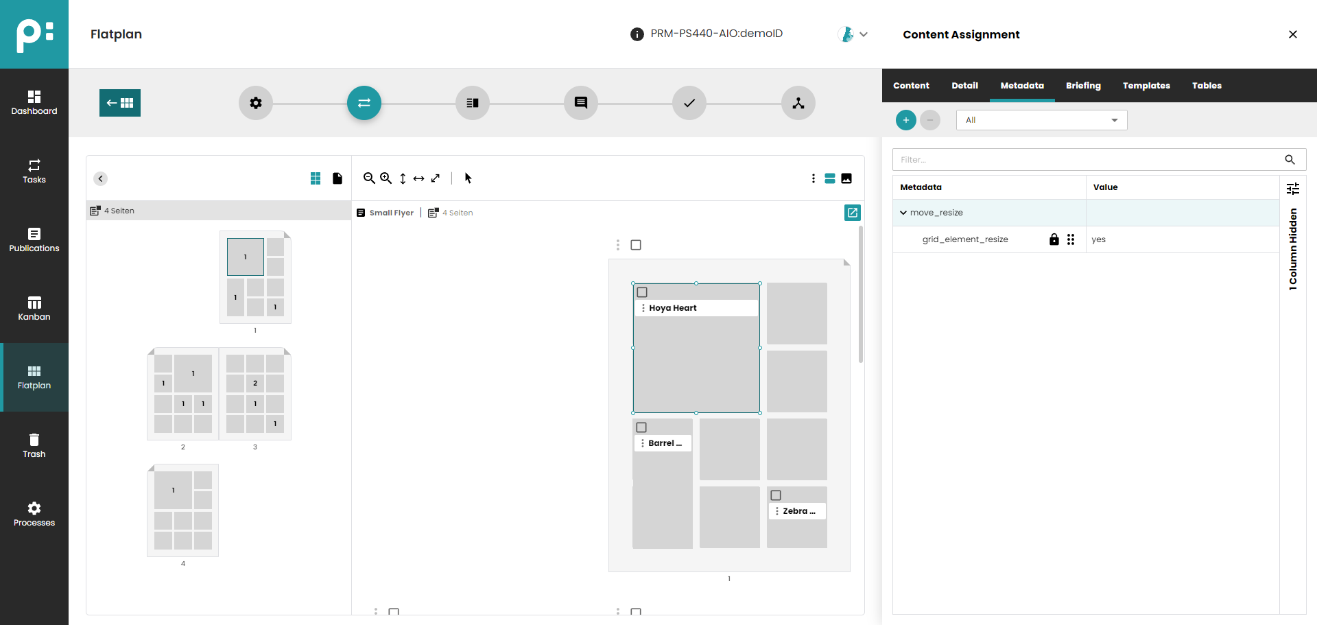1317x625 pixels.
Task: Expand the user profile dropdown arrow
Action: tap(864, 34)
